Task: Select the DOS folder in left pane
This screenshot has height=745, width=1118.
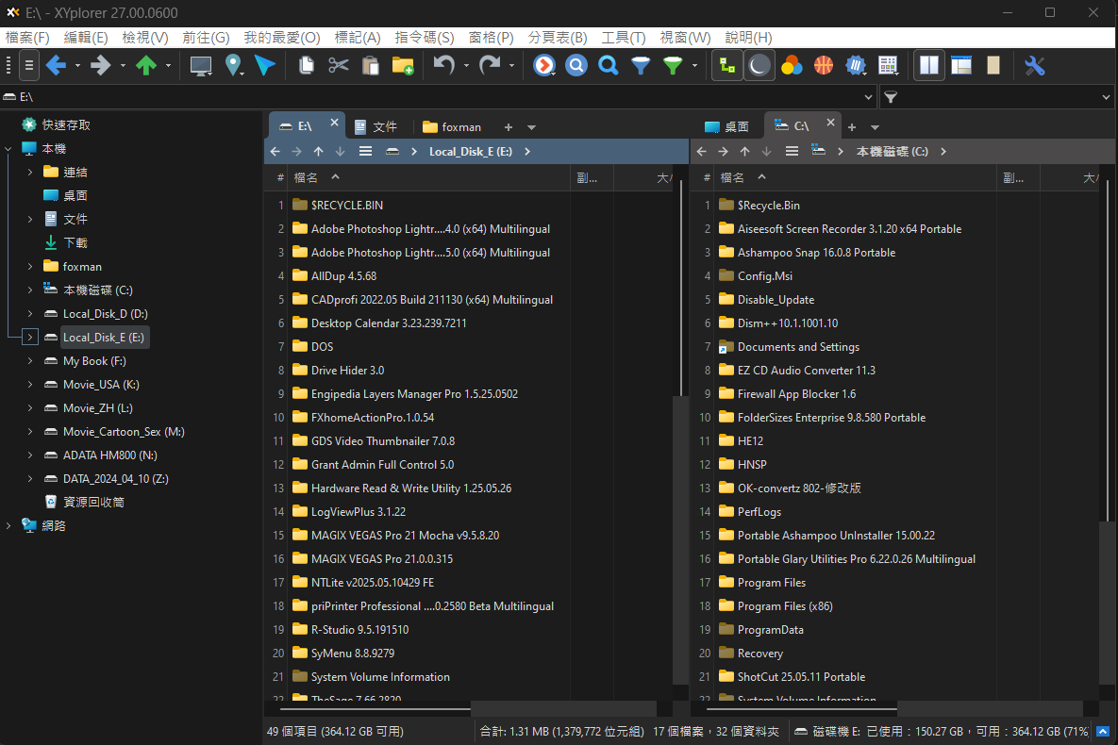Action: pos(323,346)
